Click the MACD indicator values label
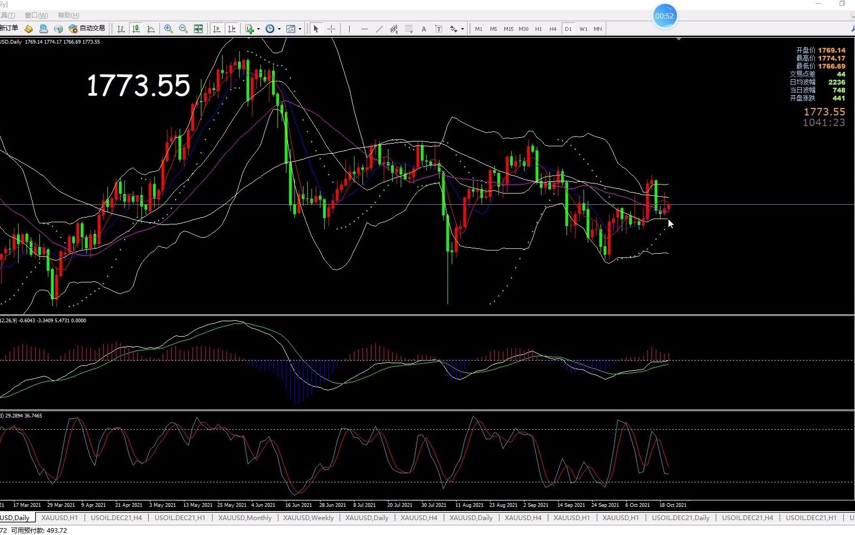The image size is (855, 535). click(44, 320)
